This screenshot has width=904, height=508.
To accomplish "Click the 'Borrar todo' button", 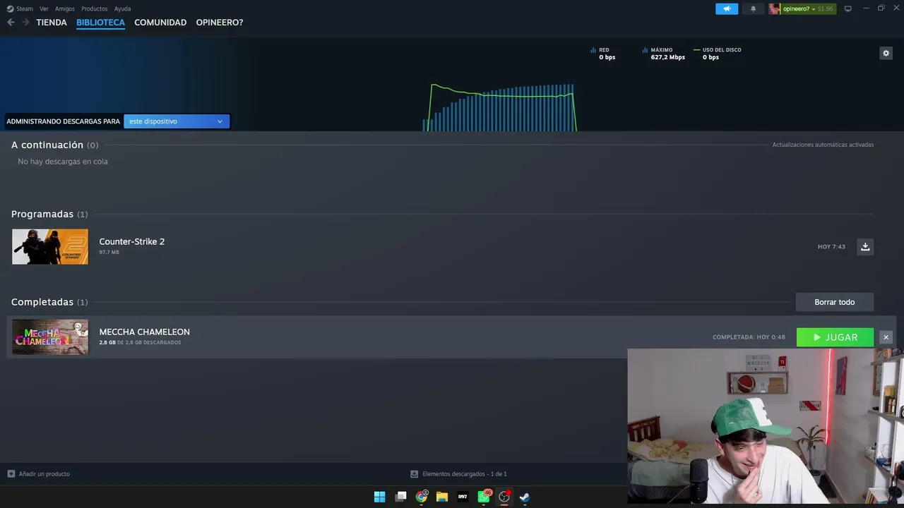I will (x=835, y=302).
